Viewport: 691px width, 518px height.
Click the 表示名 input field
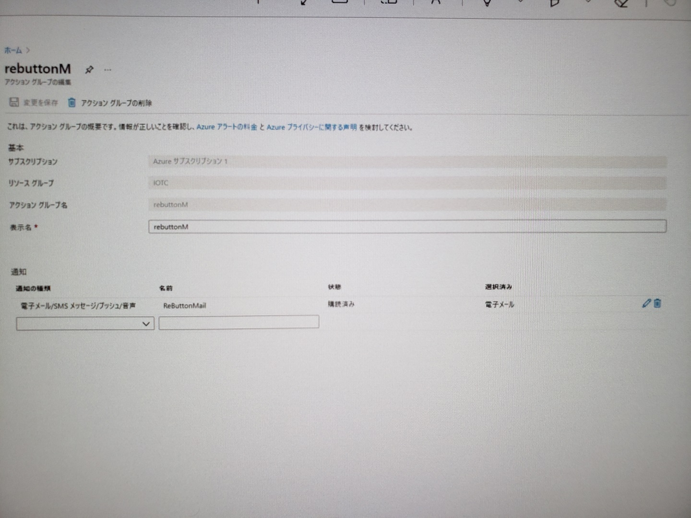coord(407,226)
